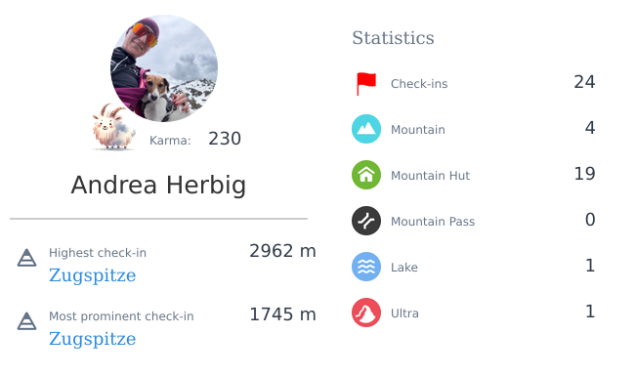Select the dark Mountain Pass icon
Viewport: 635px width, 376px height.
point(366,221)
